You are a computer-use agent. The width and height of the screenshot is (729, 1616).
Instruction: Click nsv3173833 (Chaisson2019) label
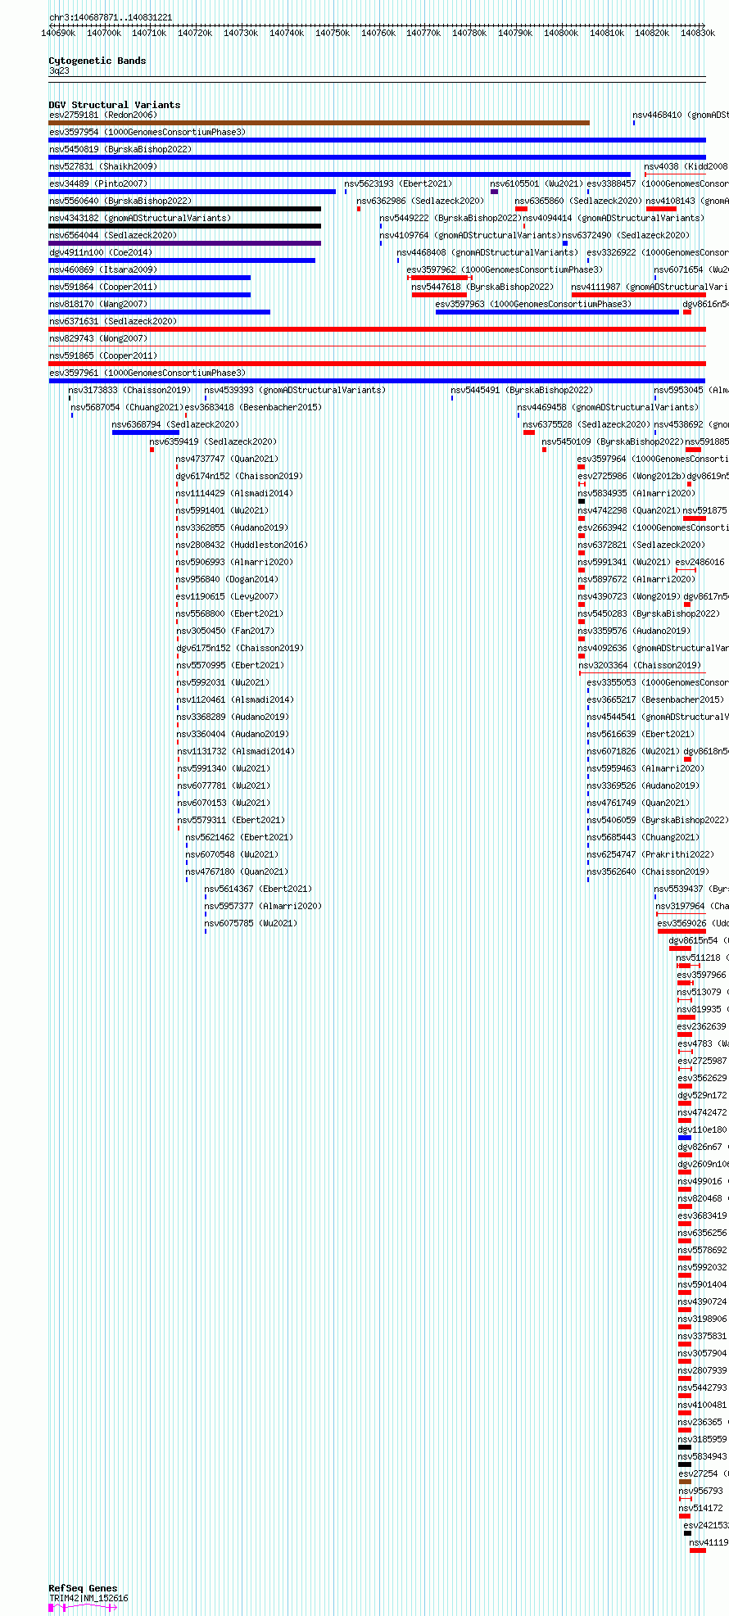pos(129,391)
